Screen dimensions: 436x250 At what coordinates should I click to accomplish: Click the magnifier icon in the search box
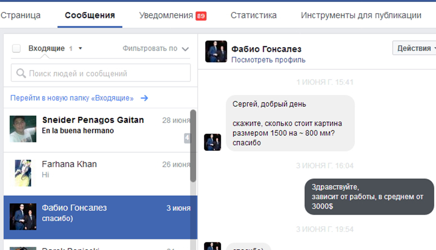tap(21, 73)
